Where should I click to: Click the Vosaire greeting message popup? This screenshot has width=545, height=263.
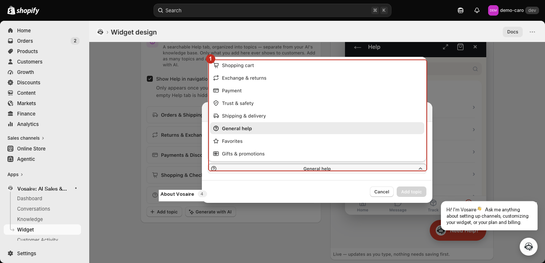click(489, 216)
